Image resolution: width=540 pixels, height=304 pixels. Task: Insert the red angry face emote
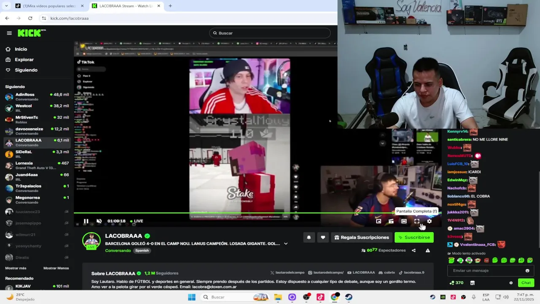tap(486, 261)
